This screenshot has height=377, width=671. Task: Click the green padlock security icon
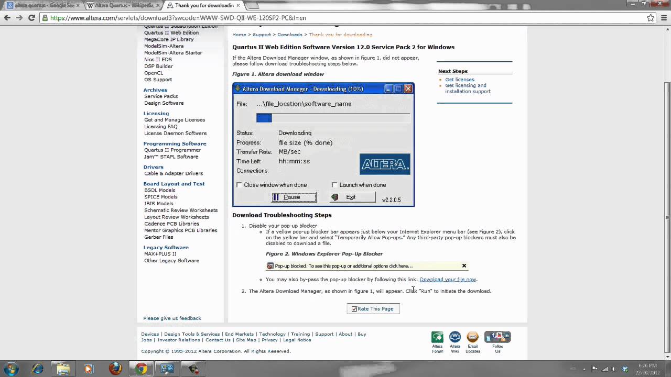pyautogui.click(x=45, y=18)
